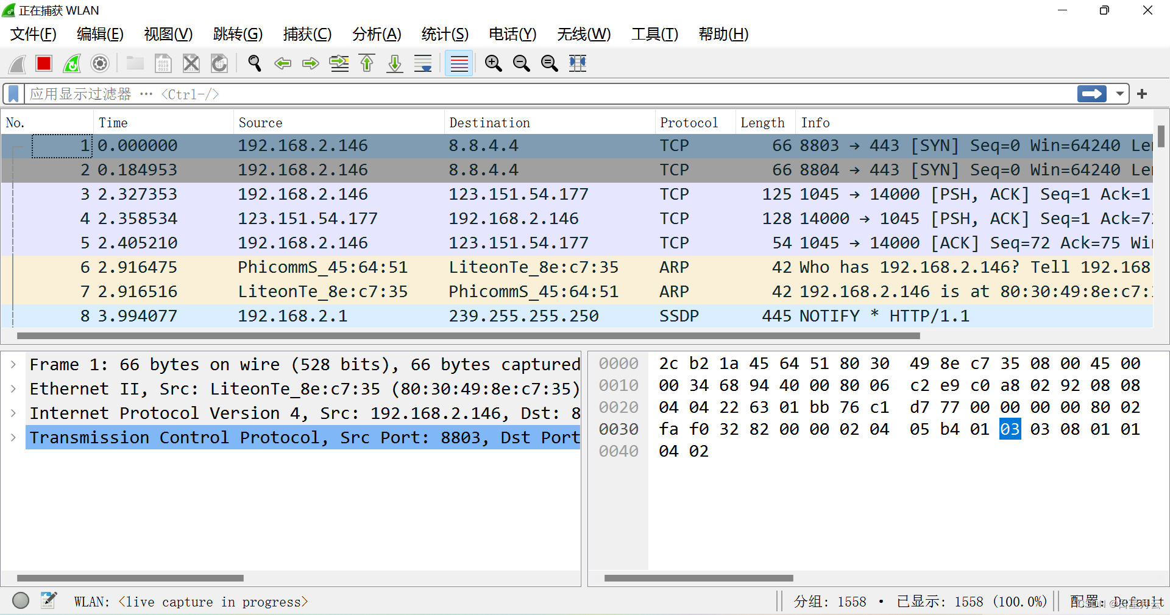Click the display filter input field
This screenshot has height=615, width=1170.
[548, 94]
